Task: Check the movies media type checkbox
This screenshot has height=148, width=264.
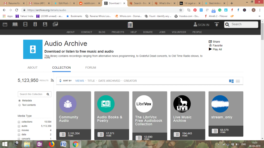Action: click(19, 130)
